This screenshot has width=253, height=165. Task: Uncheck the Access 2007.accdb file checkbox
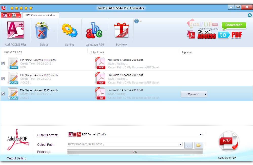tap(3, 78)
